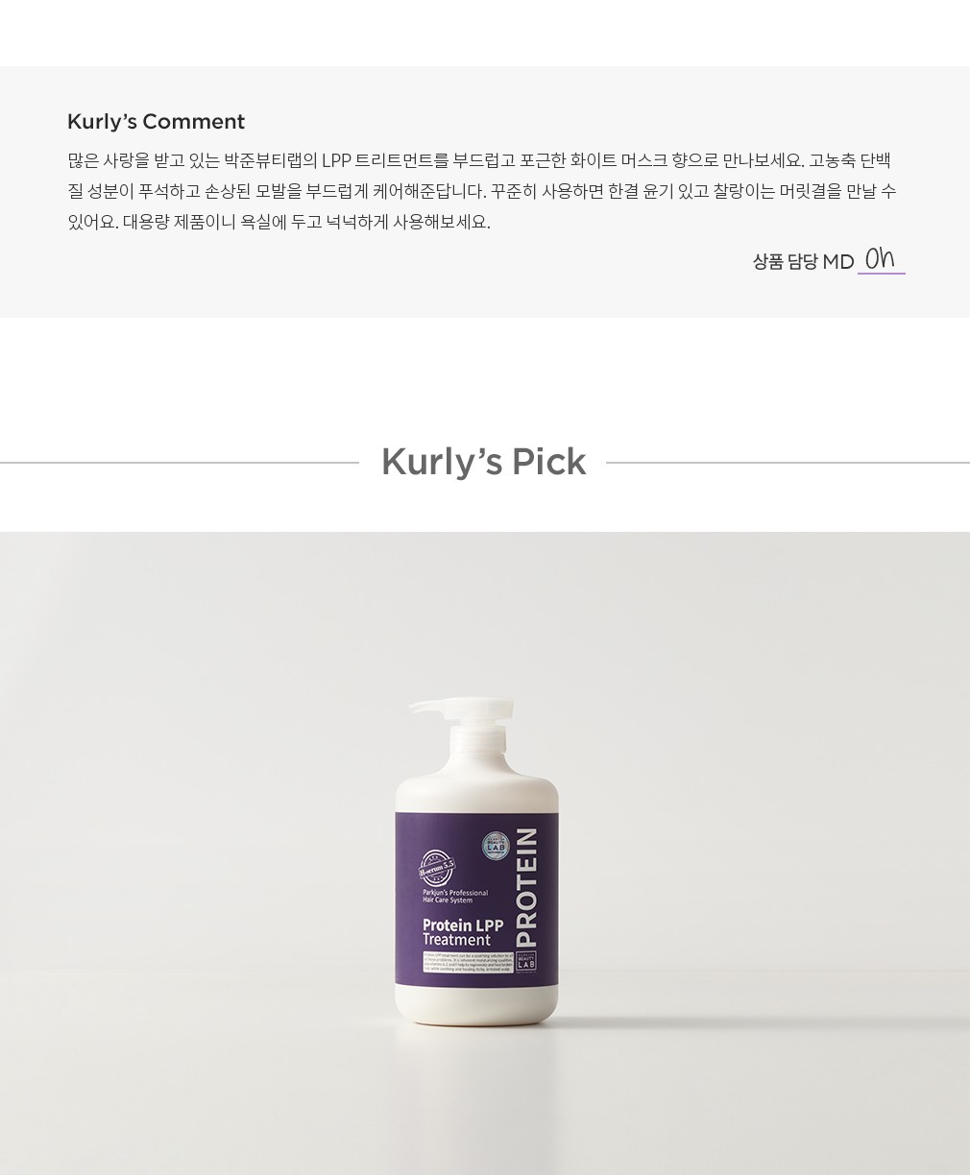Click the last line ending '사용해보세요'
The image size is (970, 1176).
pos(279,222)
